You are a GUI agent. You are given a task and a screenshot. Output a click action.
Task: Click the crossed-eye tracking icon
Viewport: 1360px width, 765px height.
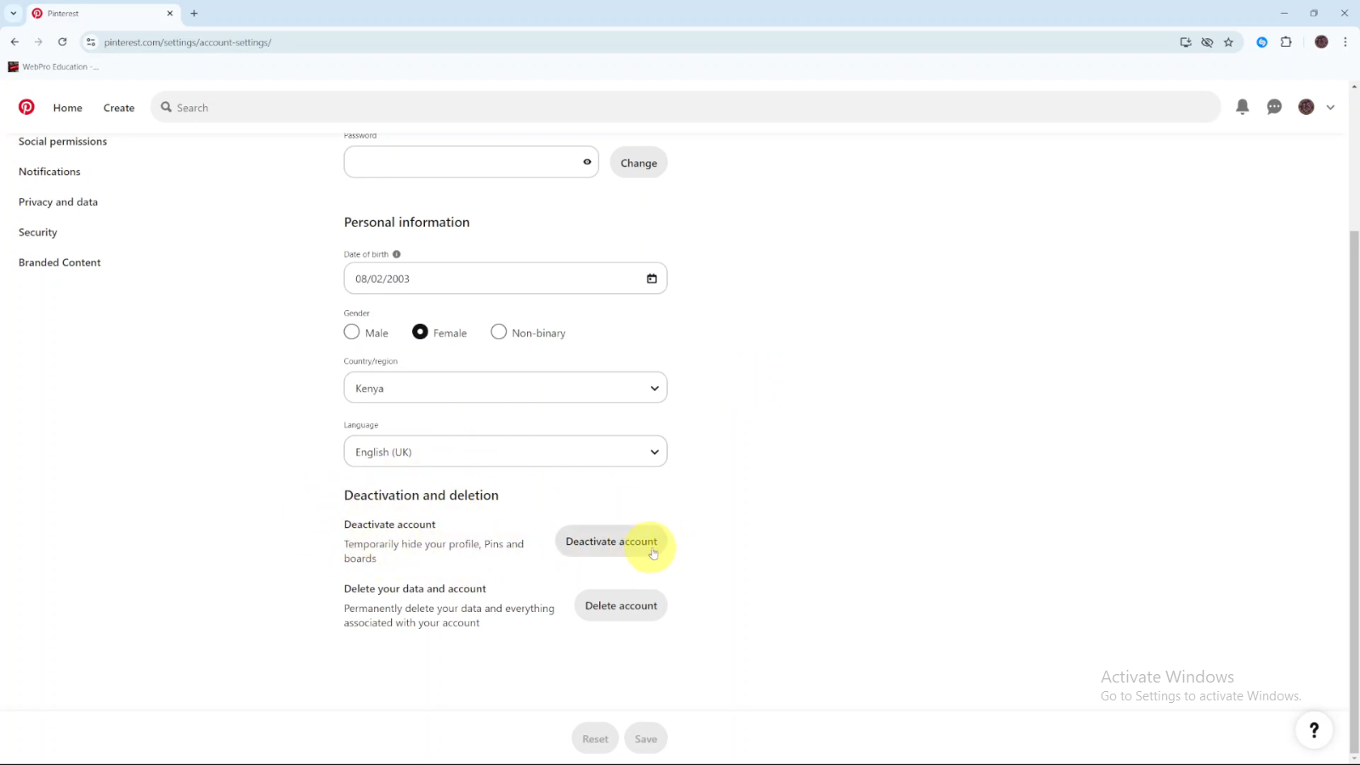pos(1207,42)
